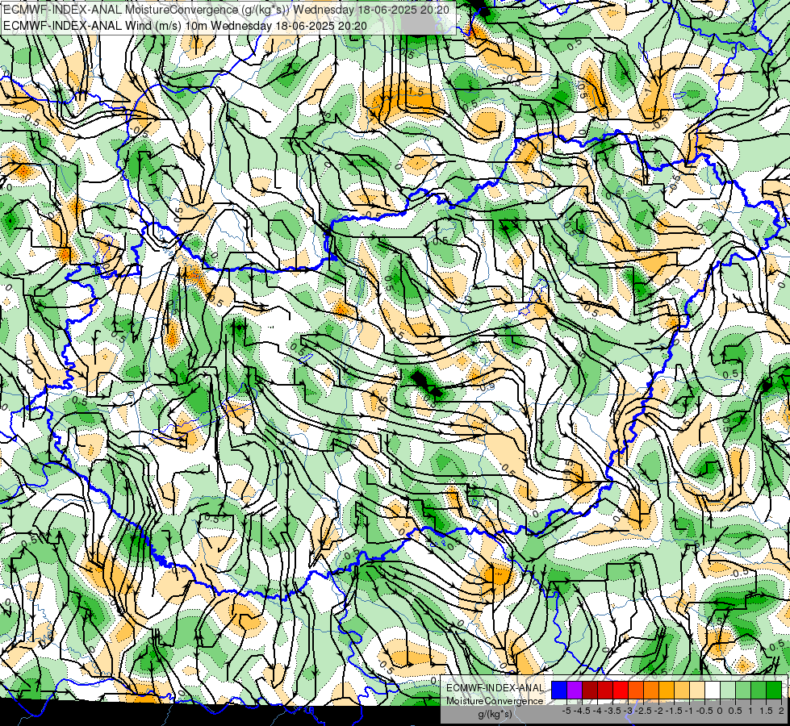
Task: Click the legend label MoistureConvergence
Action: coord(495,701)
